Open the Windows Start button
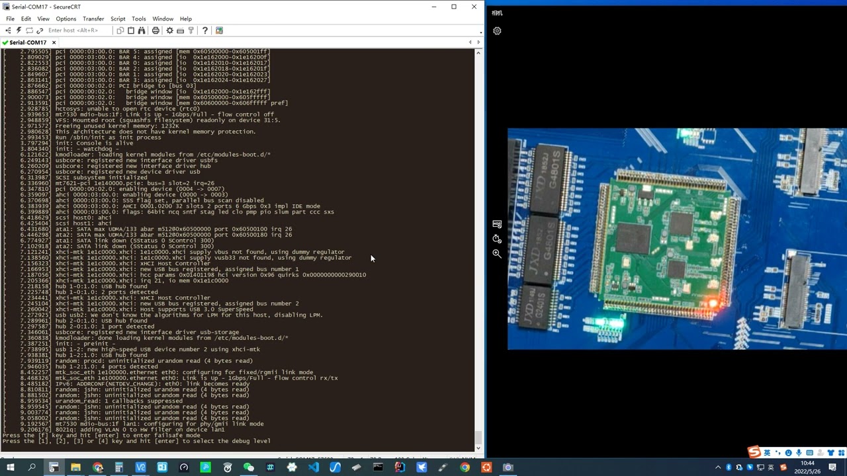Screen dimensions: 847x476 tap(10, 467)
